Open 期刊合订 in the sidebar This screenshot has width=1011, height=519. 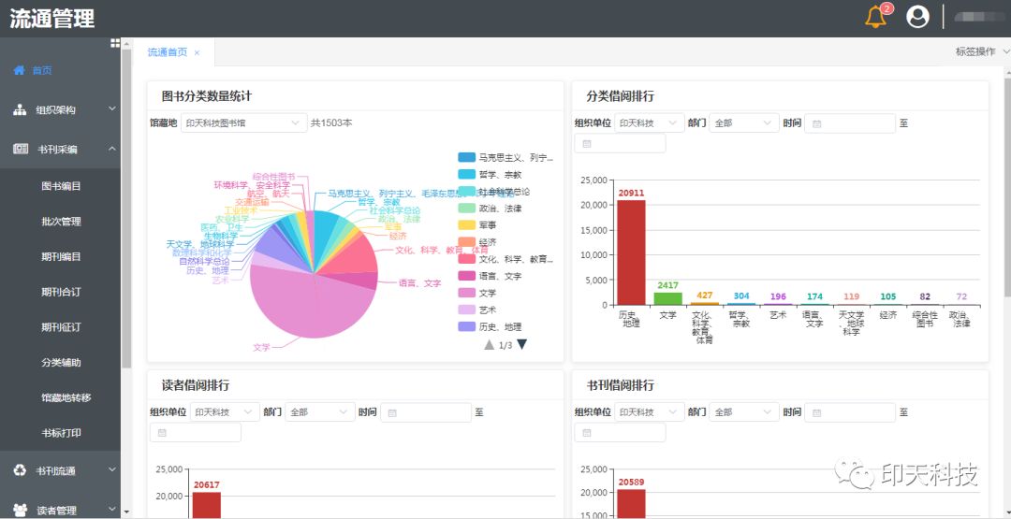tap(61, 292)
